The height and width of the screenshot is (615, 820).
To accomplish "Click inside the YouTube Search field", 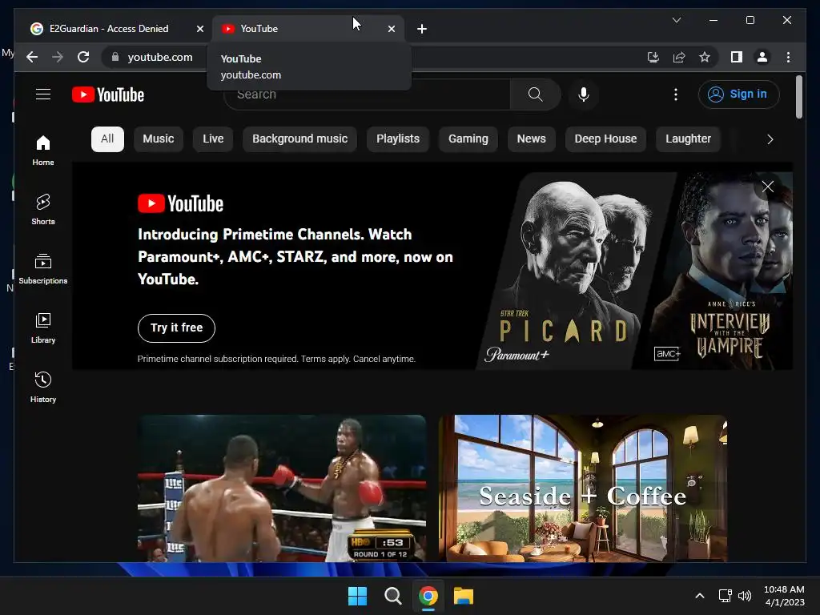I will pos(366,94).
